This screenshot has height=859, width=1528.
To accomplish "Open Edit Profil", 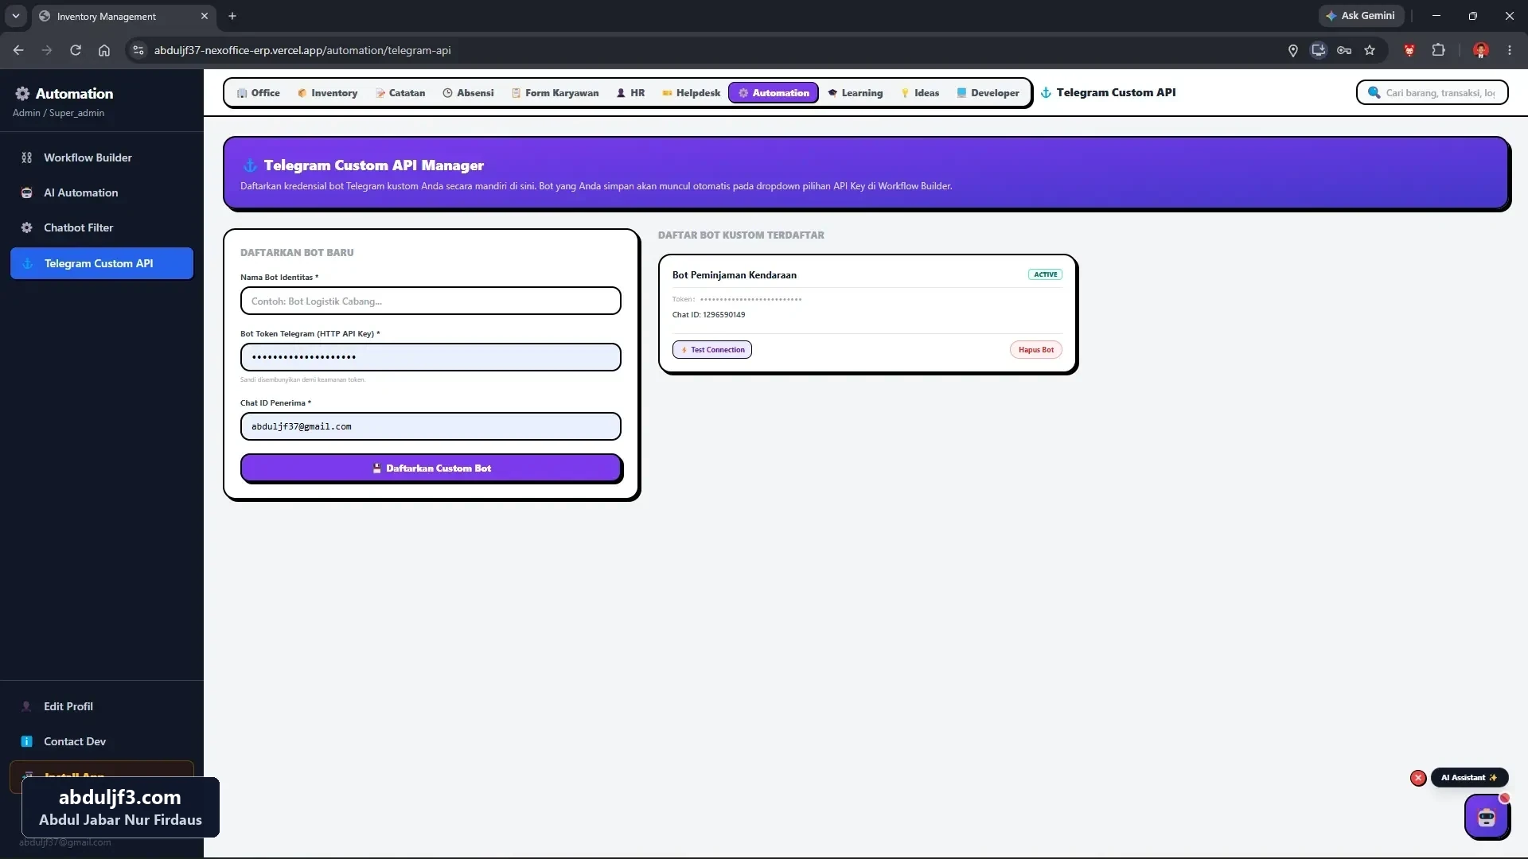I will coord(102,706).
